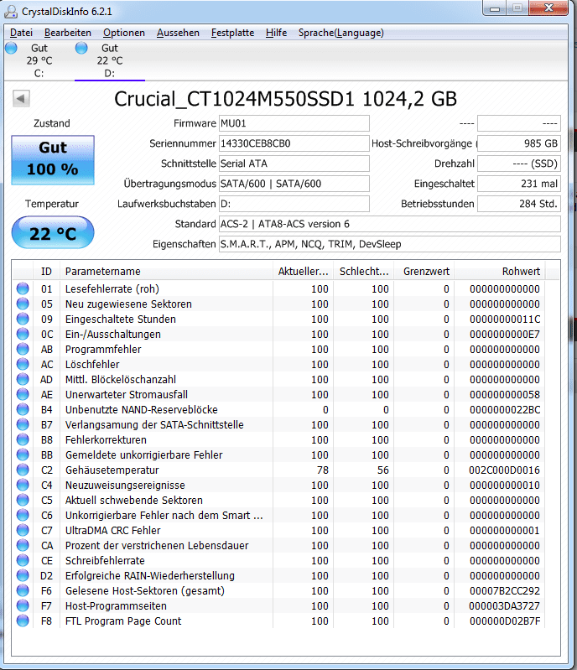
Task: Select the drive title Crucial_CT1024M550SSD1
Action: [234, 99]
